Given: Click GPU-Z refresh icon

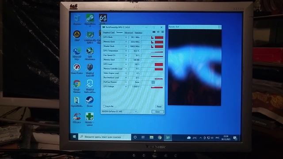Looking at the screenshot, I should pos(158,32).
